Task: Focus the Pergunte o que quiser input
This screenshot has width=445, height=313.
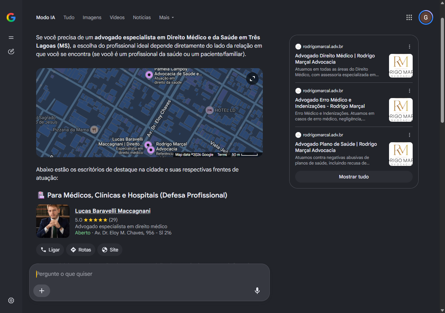Action: click(x=149, y=274)
